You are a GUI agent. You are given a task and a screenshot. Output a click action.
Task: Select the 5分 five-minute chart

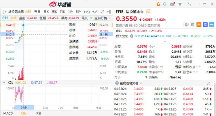[x=78, y=12]
